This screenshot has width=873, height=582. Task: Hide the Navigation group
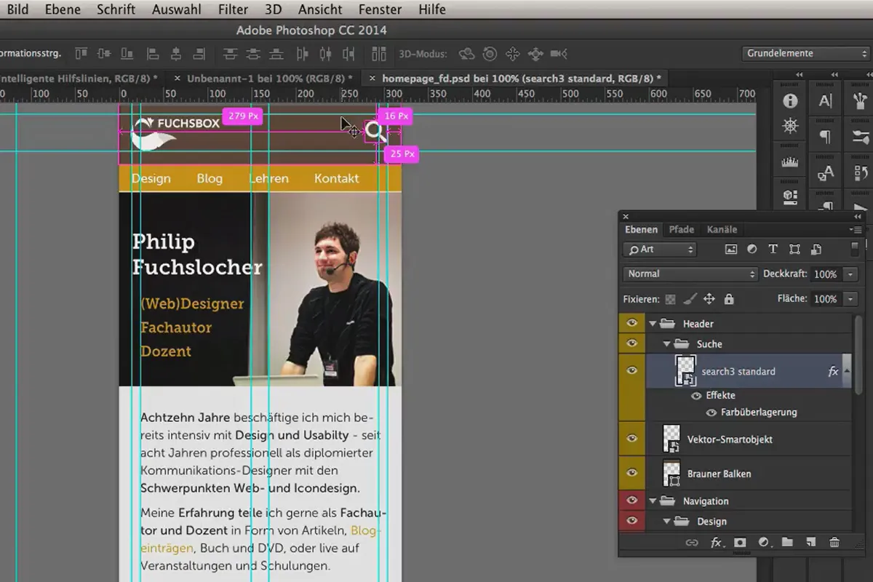tap(631, 501)
